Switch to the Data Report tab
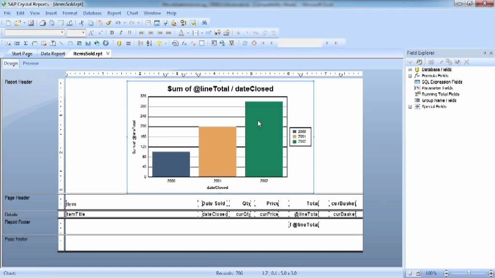This screenshot has height=278, width=495. pos(53,54)
